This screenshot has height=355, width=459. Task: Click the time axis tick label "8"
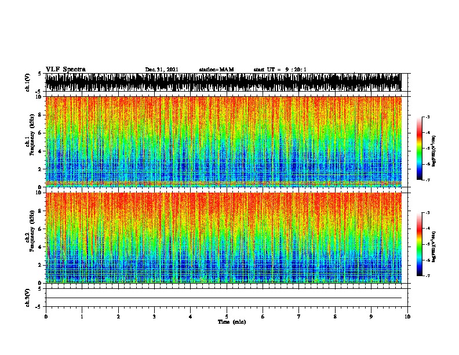[x=335, y=317]
